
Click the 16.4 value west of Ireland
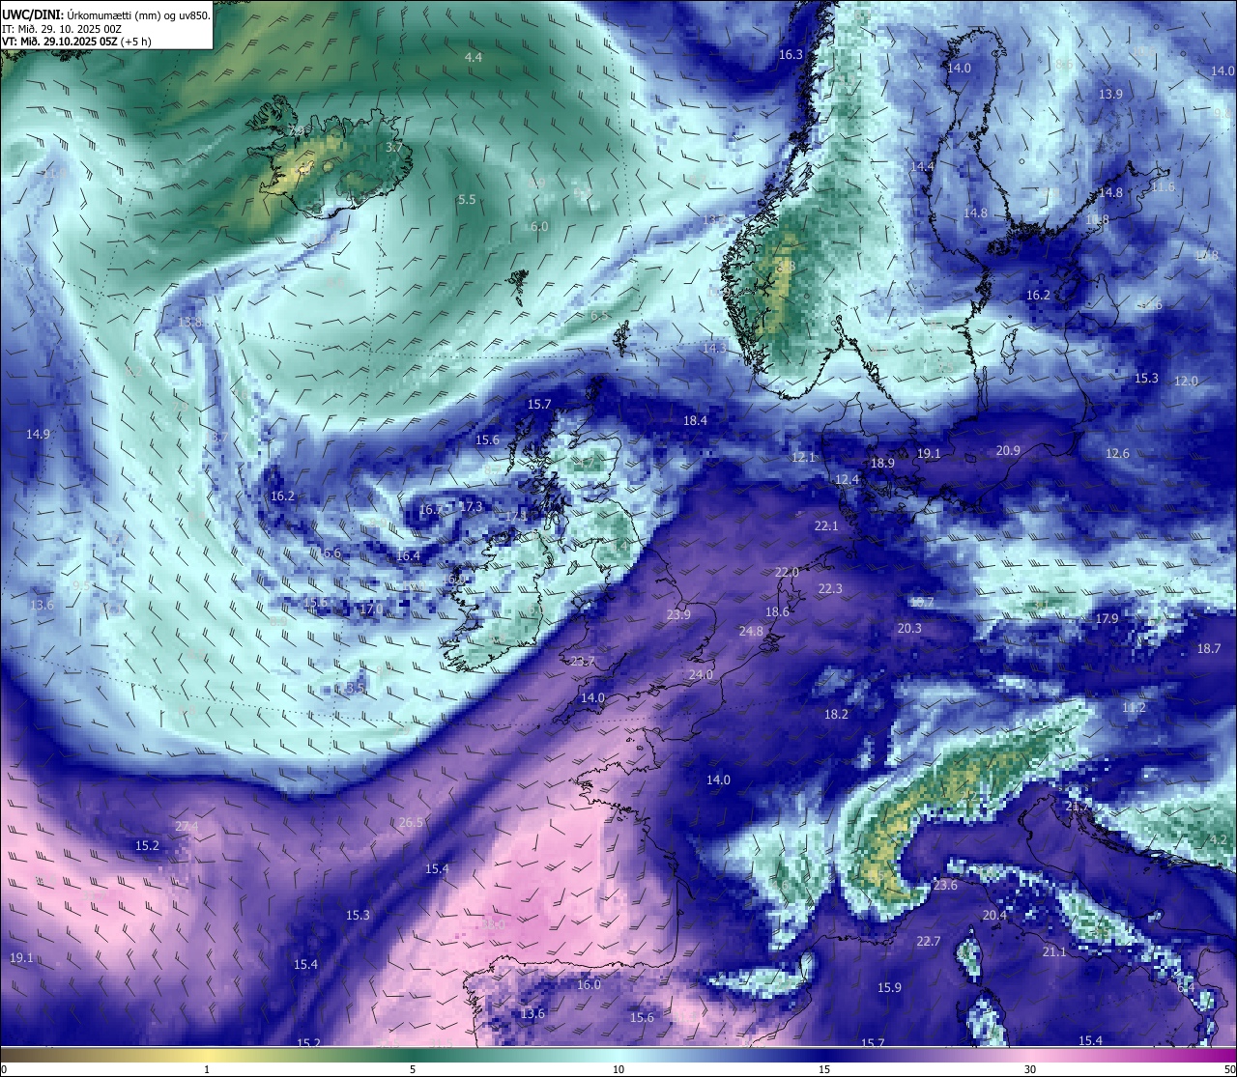(408, 556)
